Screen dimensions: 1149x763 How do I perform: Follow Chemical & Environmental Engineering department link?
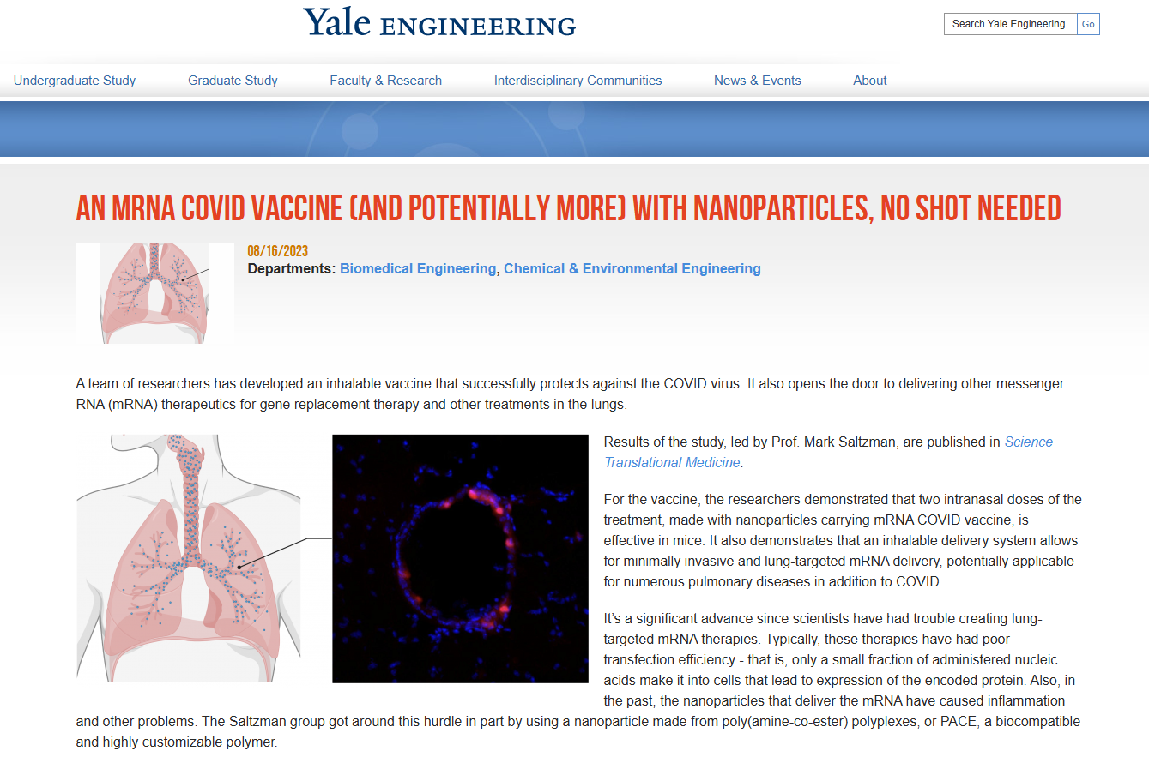tap(632, 269)
